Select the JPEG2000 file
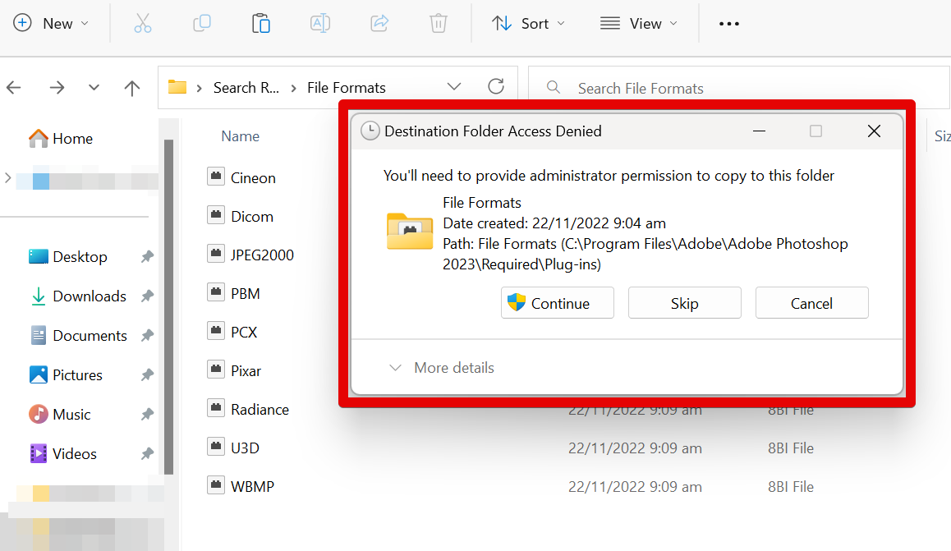The width and height of the screenshot is (951, 551). pos(262,255)
